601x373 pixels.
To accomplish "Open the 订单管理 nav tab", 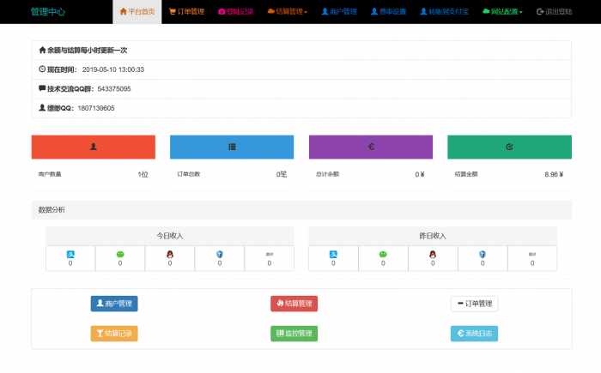I will click(186, 12).
